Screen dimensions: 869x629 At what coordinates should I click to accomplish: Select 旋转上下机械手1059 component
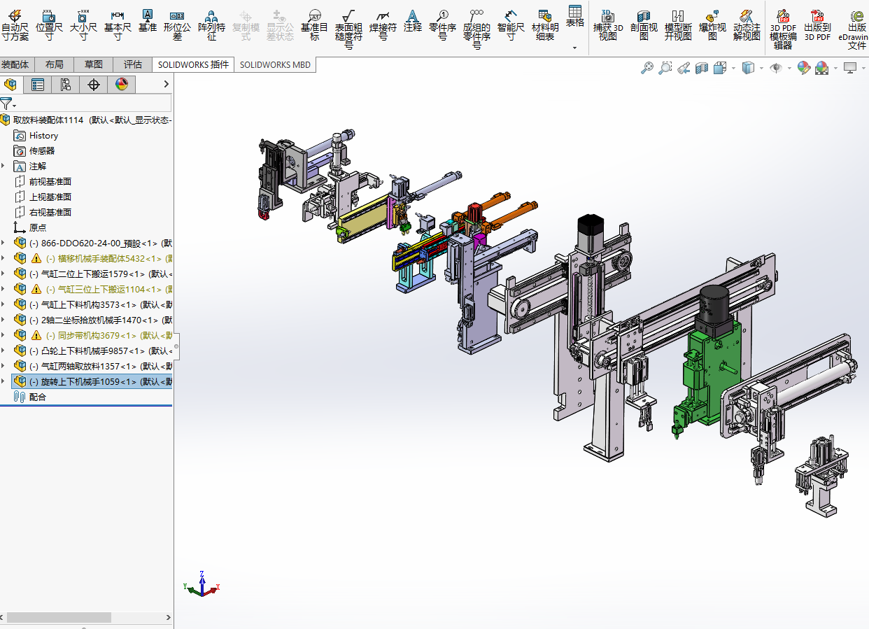pos(92,381)
